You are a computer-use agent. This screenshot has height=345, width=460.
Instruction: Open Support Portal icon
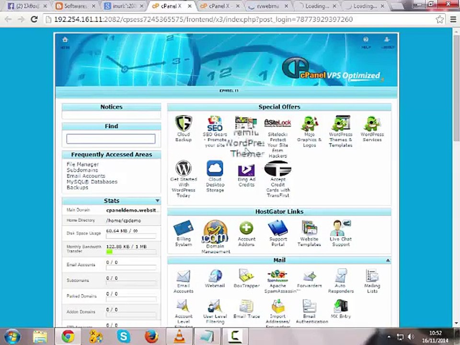(x=277, y=228)
